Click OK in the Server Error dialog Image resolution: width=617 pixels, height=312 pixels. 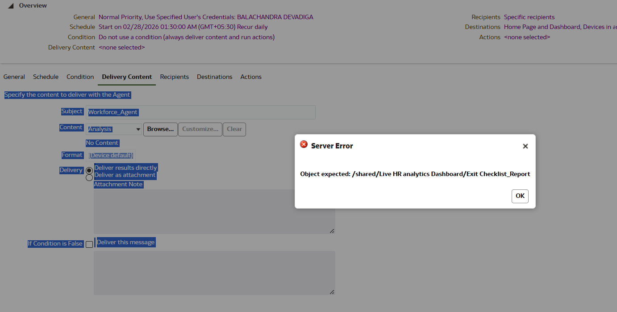tap(520, 196)
